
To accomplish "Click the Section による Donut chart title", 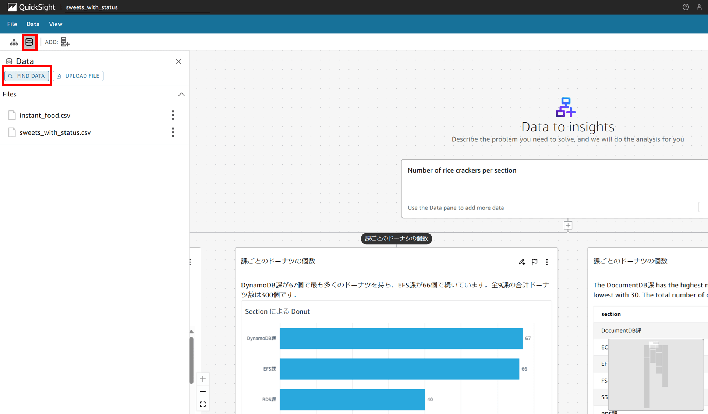I will [277, 312].
